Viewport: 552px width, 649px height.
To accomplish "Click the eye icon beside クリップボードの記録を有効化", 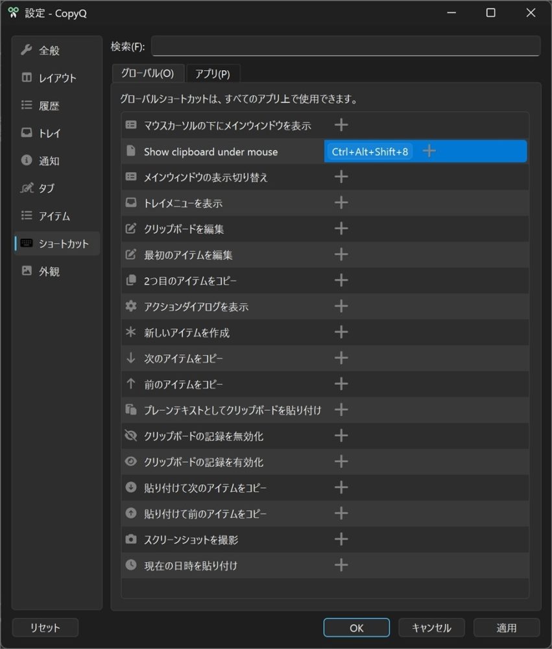I will click(x=131, y=461).
